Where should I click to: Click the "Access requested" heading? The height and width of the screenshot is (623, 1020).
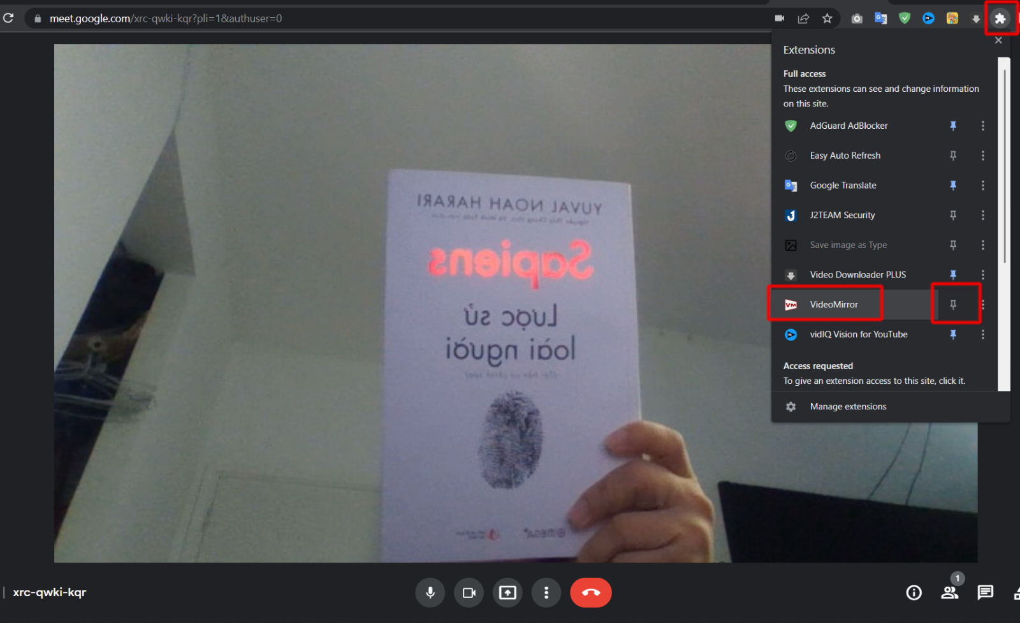coord(818,366)
